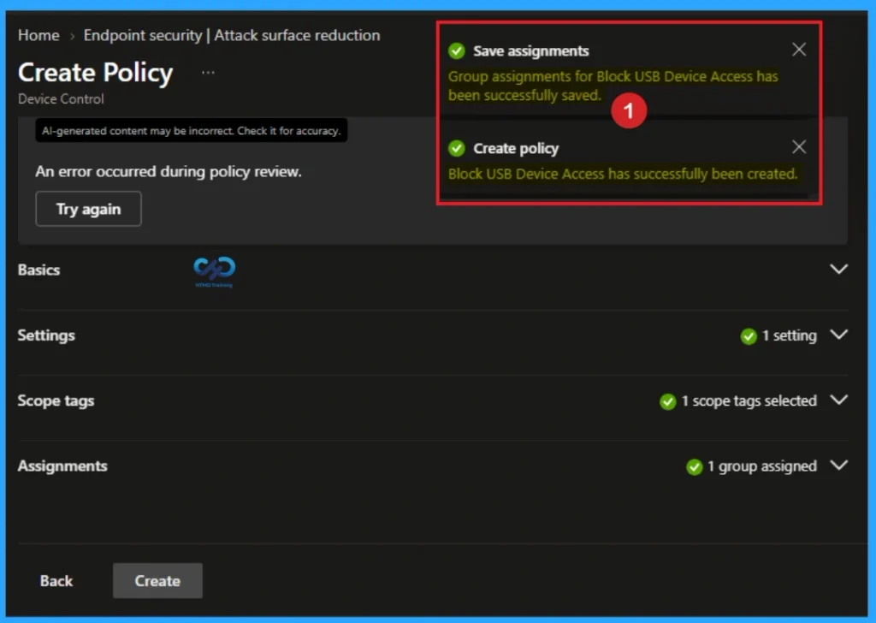Click the Create Policy page title
Screen dimensions: 876x623
pos(96,73)
